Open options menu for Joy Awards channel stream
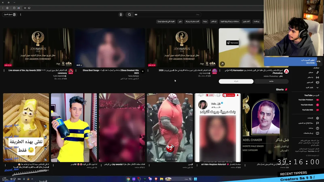The height and width of the screenshot is (182, 324). click(148, 71)
